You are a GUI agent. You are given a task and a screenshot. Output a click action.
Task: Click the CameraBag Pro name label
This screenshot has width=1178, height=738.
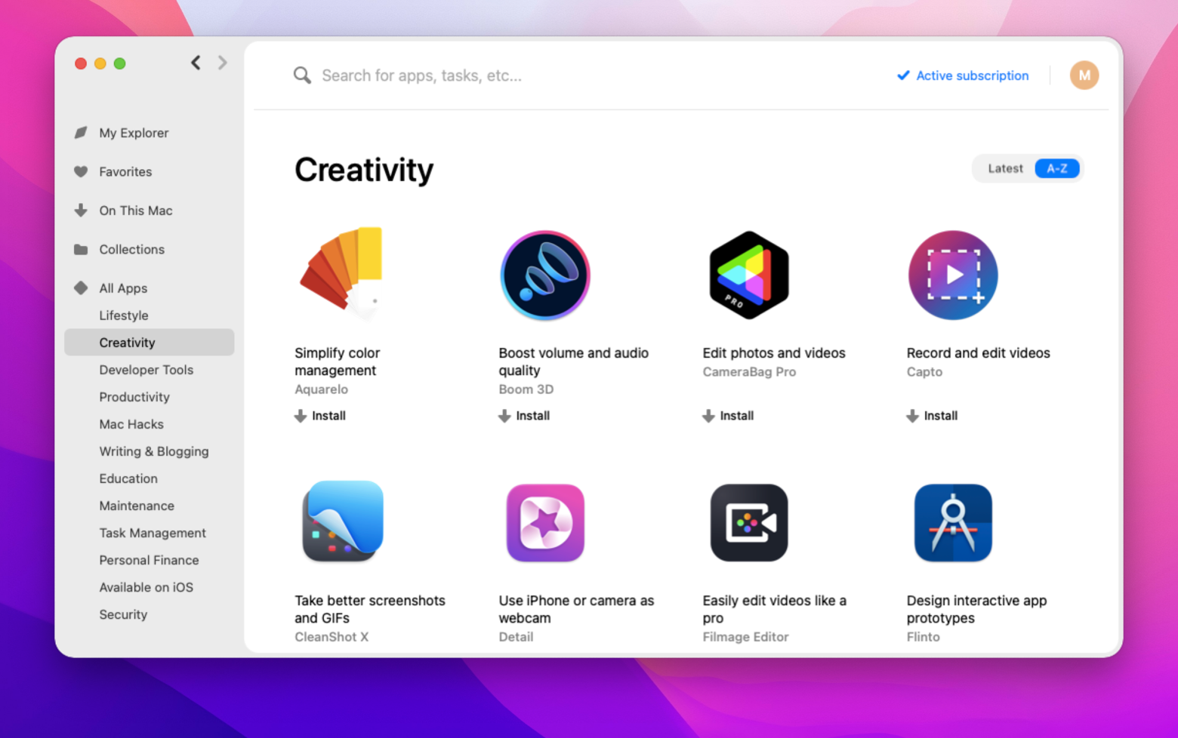(749, 372)
